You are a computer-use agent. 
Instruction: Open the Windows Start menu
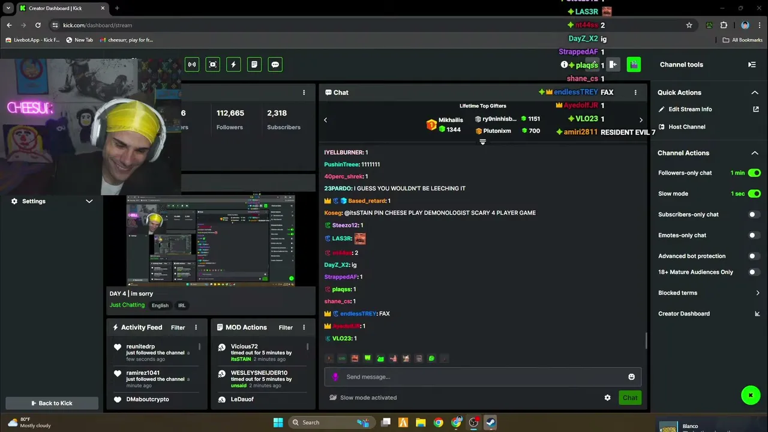[x=278, y=422]
